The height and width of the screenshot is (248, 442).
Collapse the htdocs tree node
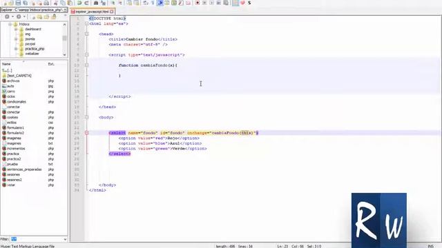10,24
